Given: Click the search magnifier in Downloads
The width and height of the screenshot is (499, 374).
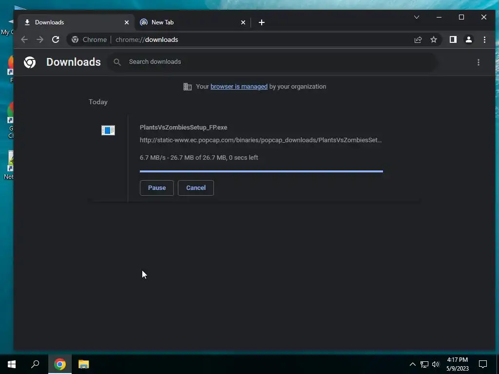Looking at the screenshot, I should (117, 62).
